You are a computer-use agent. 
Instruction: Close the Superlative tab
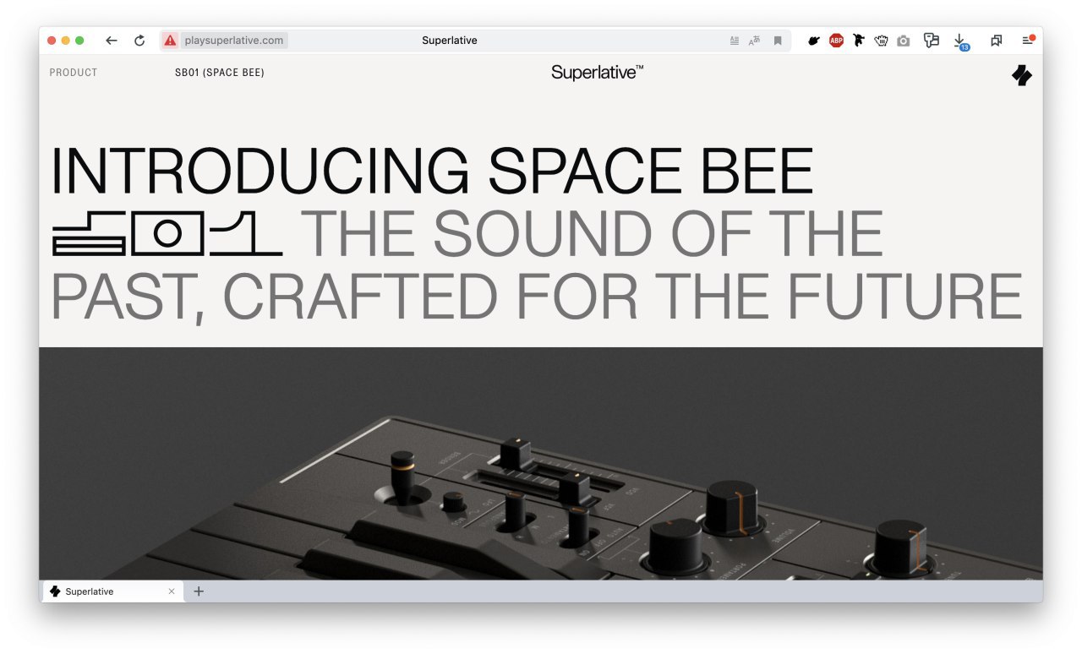[172, 591]
